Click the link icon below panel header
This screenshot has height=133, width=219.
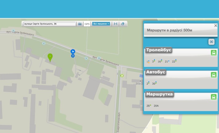coord(212,41)
